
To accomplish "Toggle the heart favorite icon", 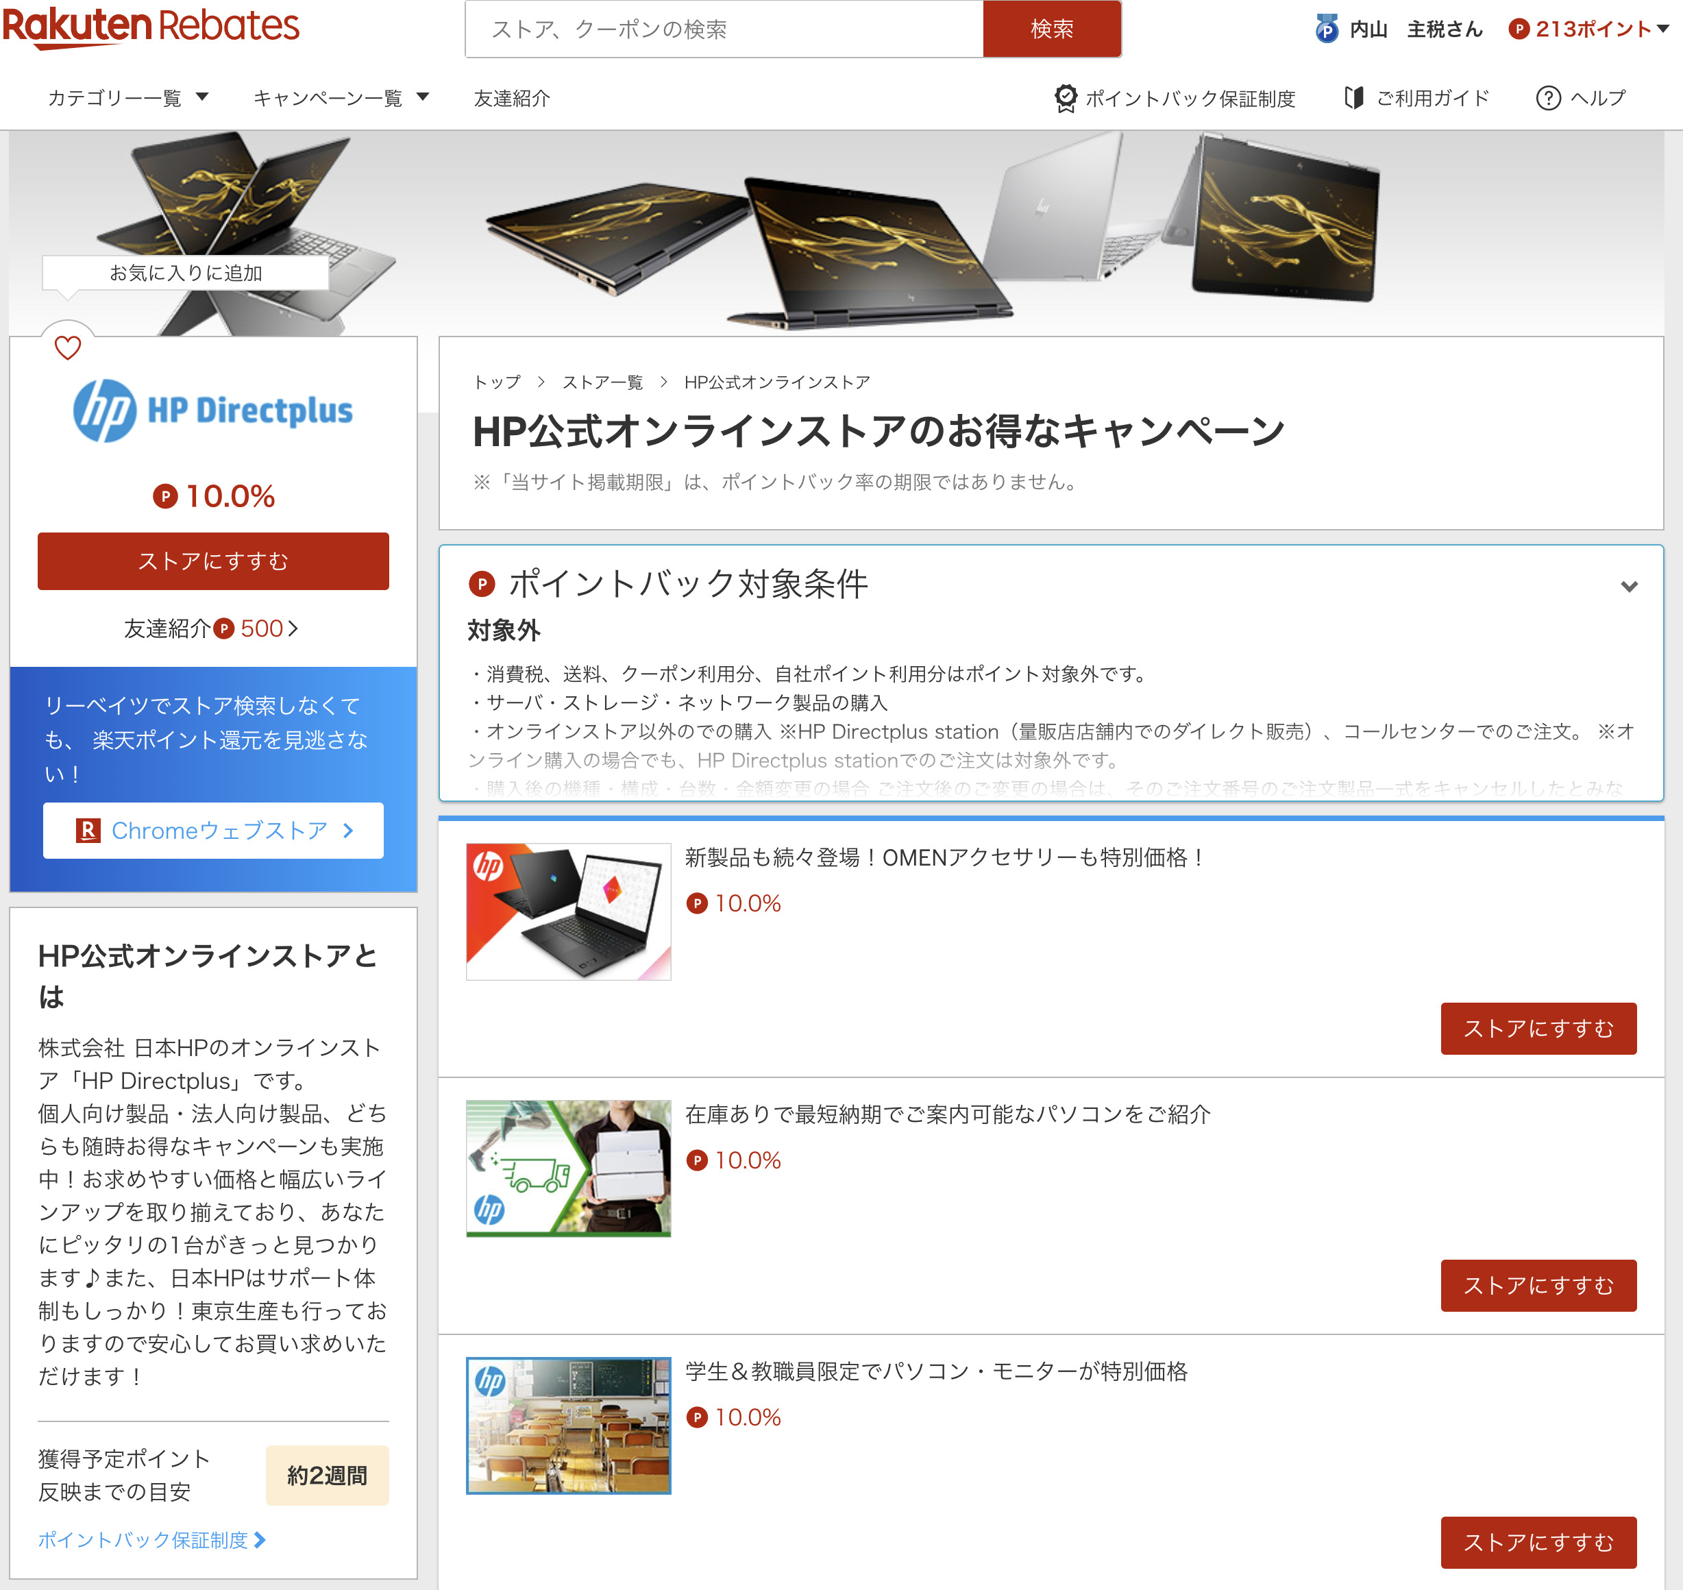I will 68,347.
